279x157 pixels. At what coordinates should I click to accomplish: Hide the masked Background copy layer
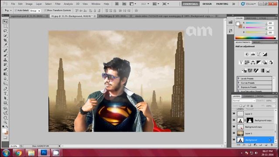(234, 120)
